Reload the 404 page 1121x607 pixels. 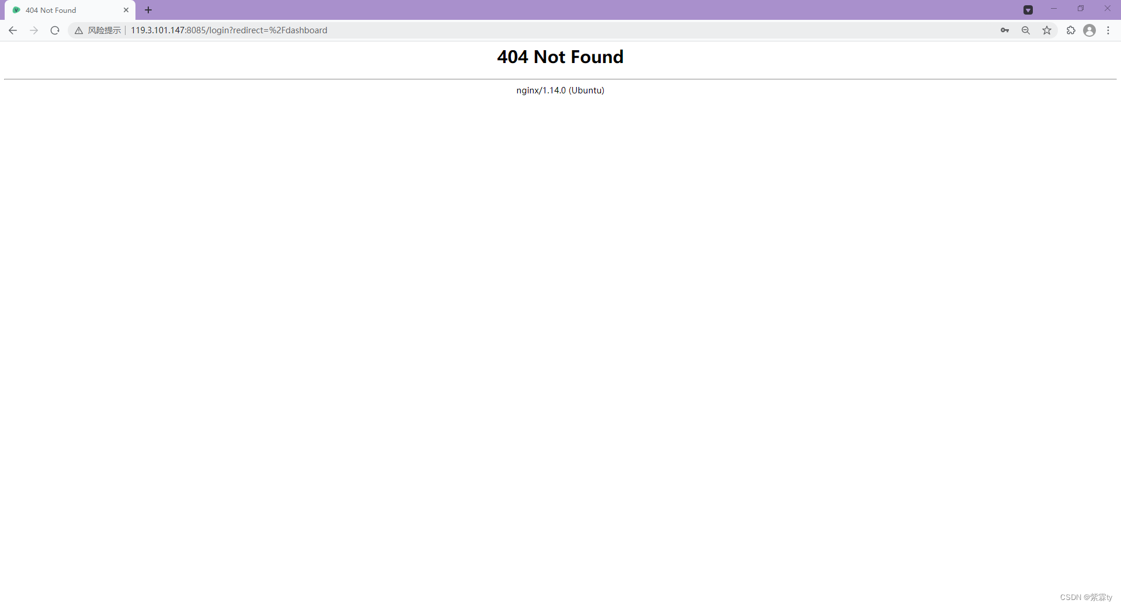(x=55, y=30)
